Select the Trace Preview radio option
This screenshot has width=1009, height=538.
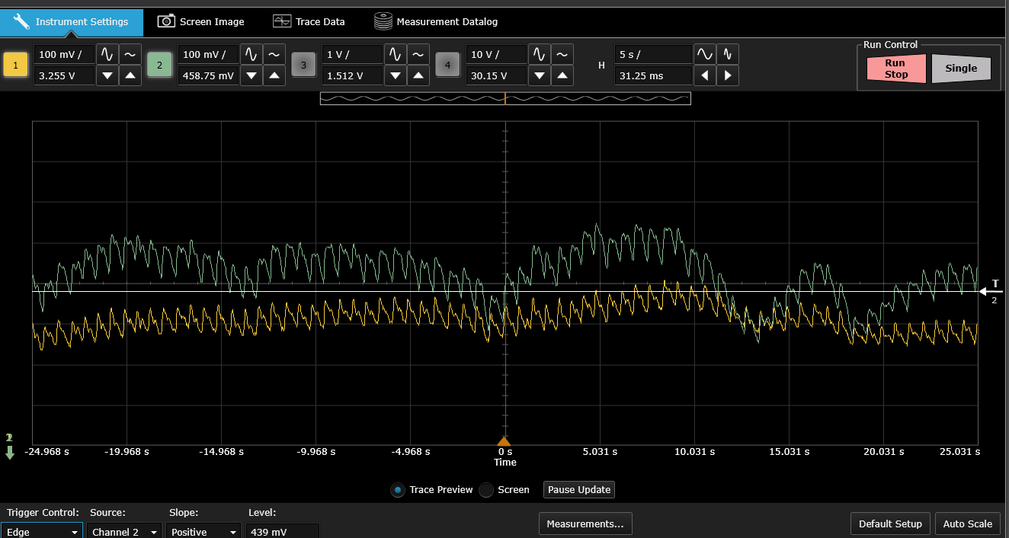pyautogui.click(x=397, y=490)
